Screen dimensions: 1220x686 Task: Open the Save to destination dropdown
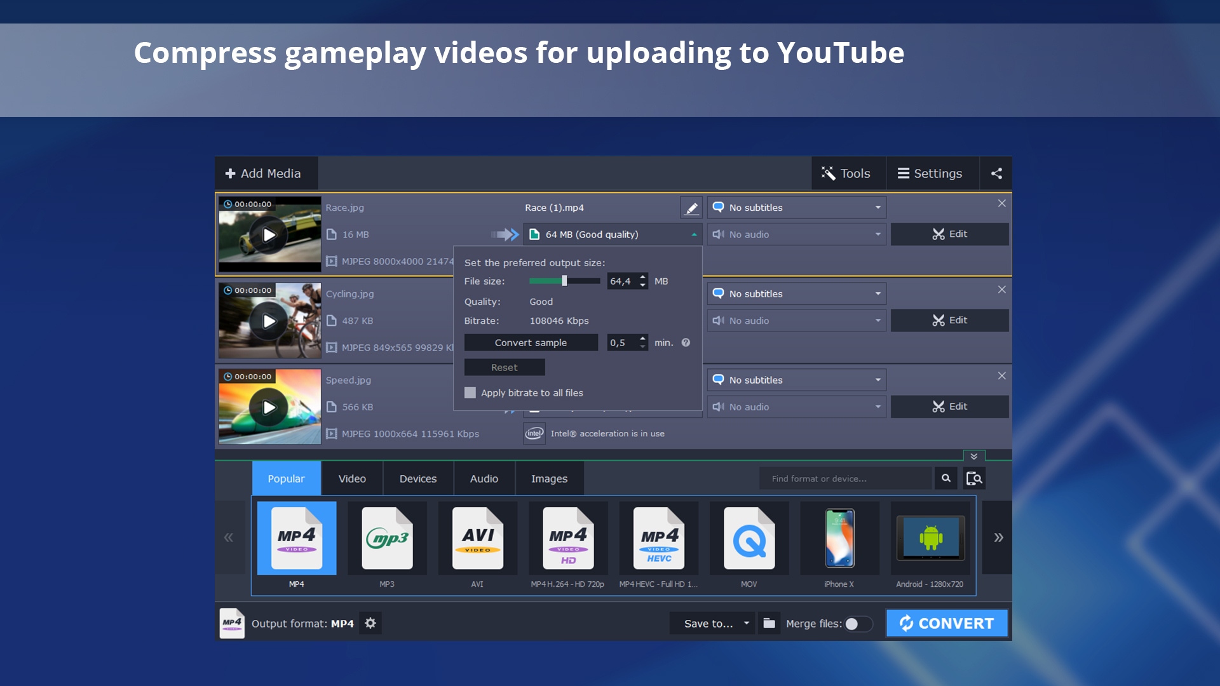point(712,623)
